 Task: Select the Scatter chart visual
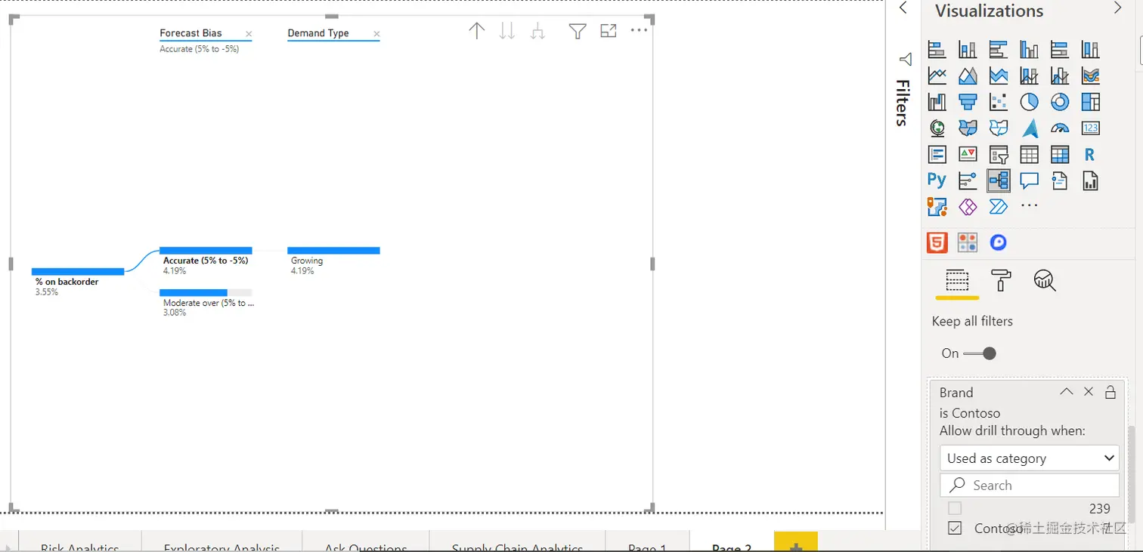click(x=999, y=102)
